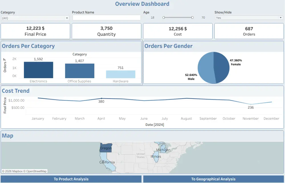Navigate using the To Geographical Analysis button
This screenshot has height=183, width=285.
[213, 179]
